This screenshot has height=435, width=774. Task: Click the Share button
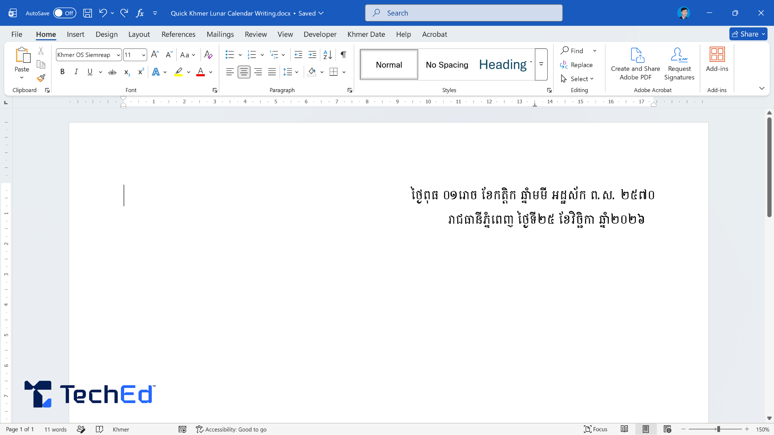(746, 34)
